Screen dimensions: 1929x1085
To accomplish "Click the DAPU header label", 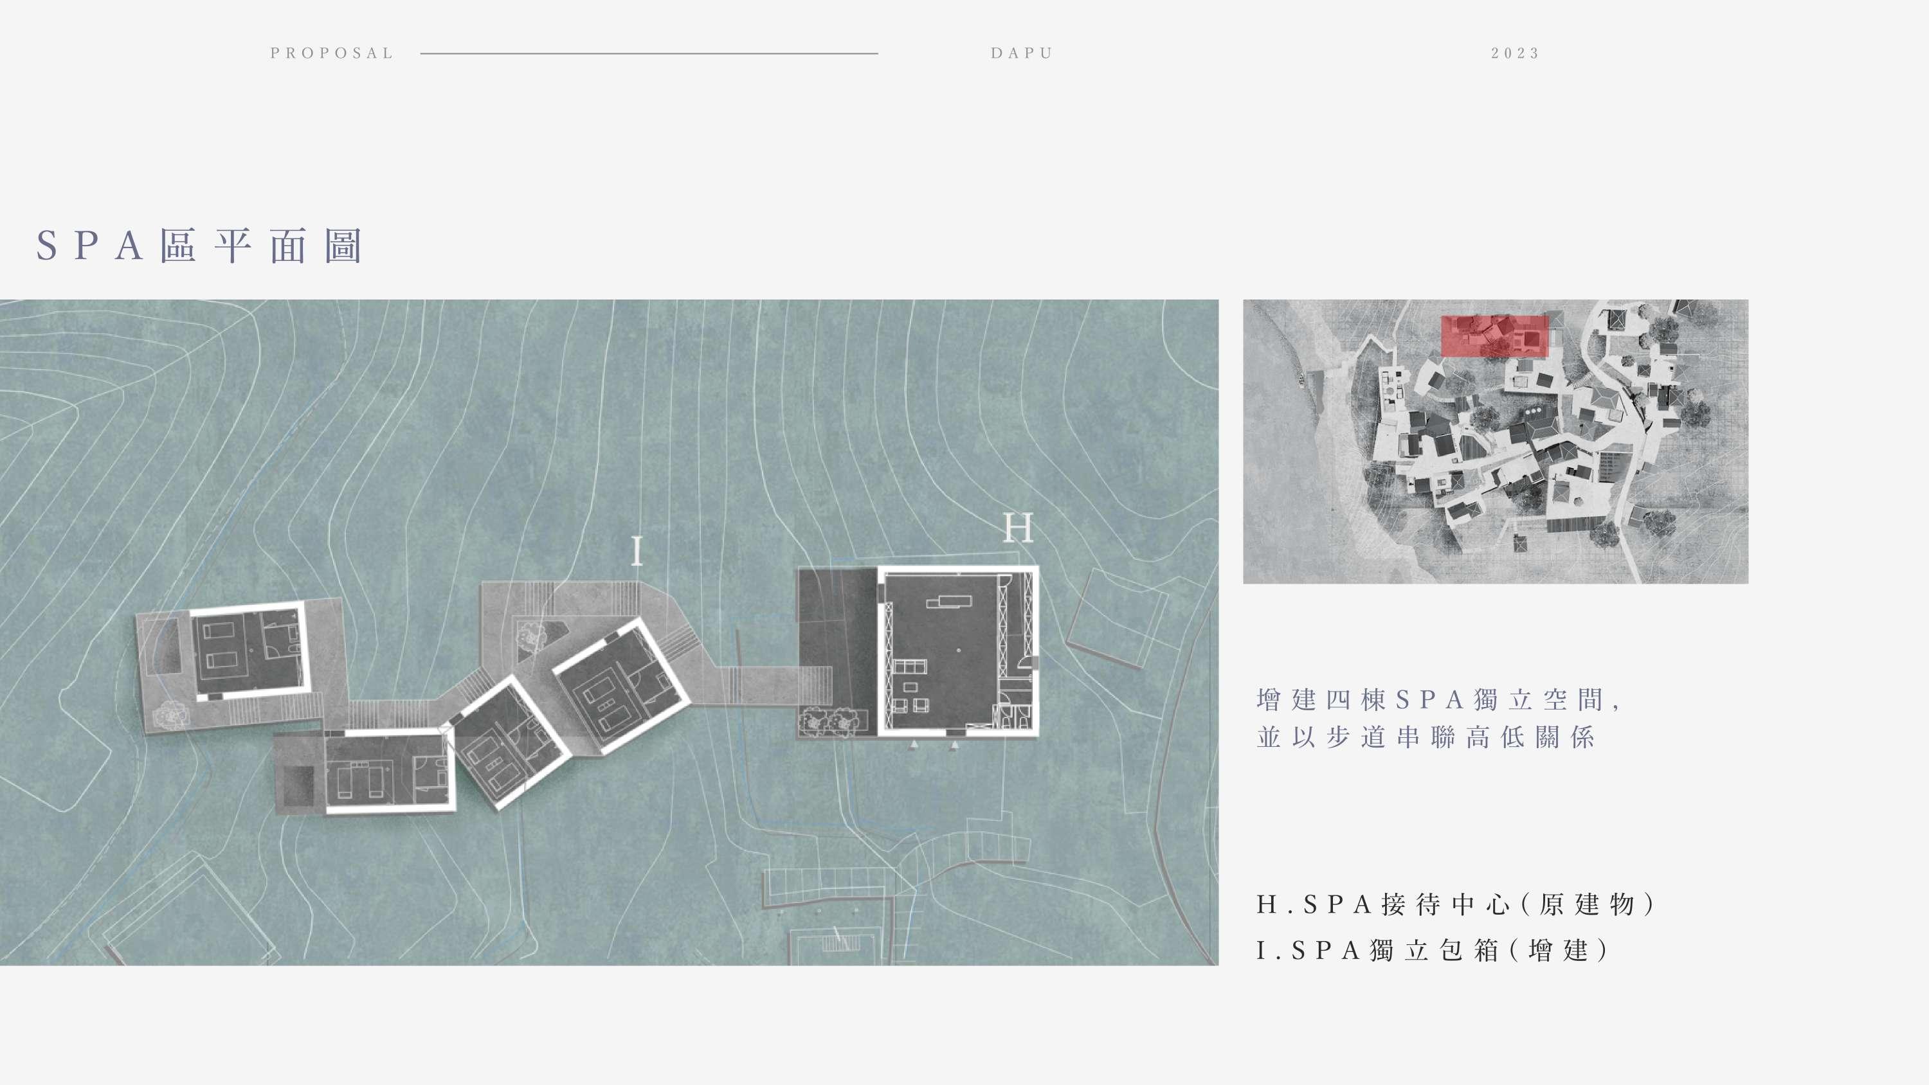I will [x=1022, y=53].
